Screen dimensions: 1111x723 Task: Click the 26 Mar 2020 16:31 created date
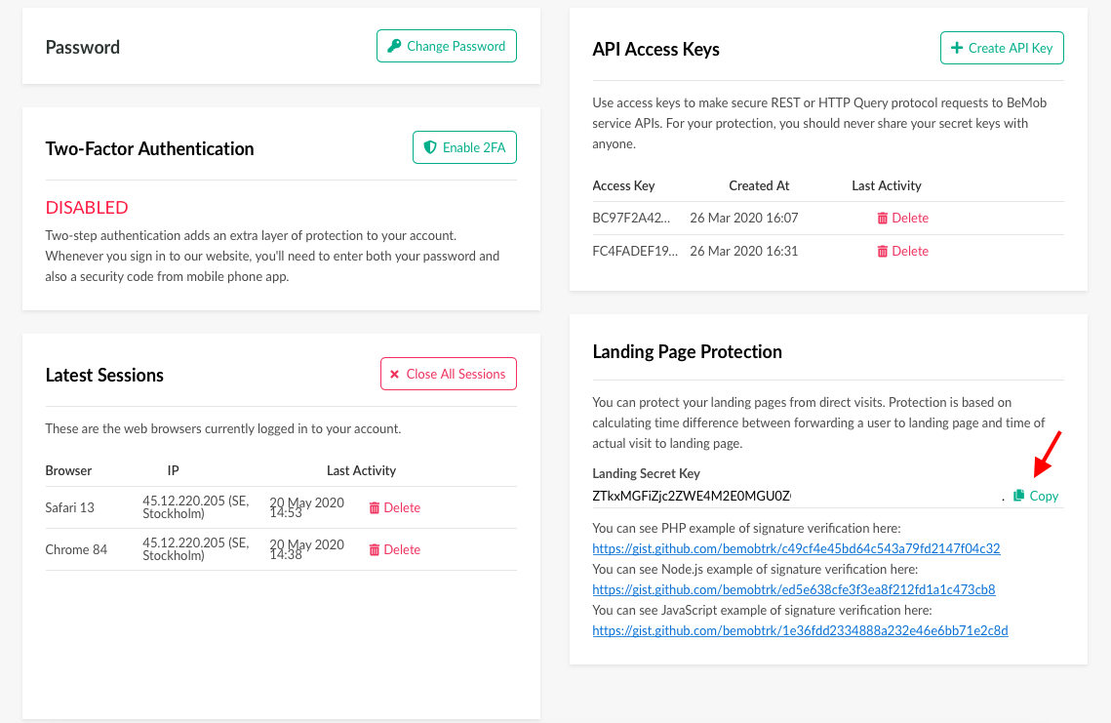[744, 251]
